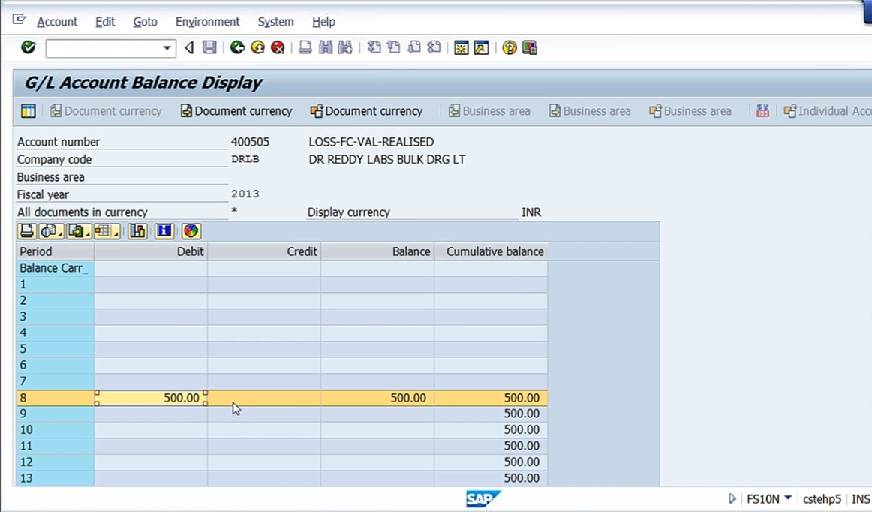Click the greyed-out first Document currency button
872x512 pixels.
point(106,111)
